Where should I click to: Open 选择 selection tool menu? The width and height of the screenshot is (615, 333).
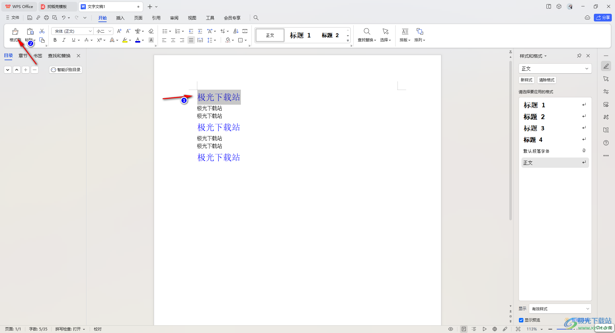coord(386,35)
